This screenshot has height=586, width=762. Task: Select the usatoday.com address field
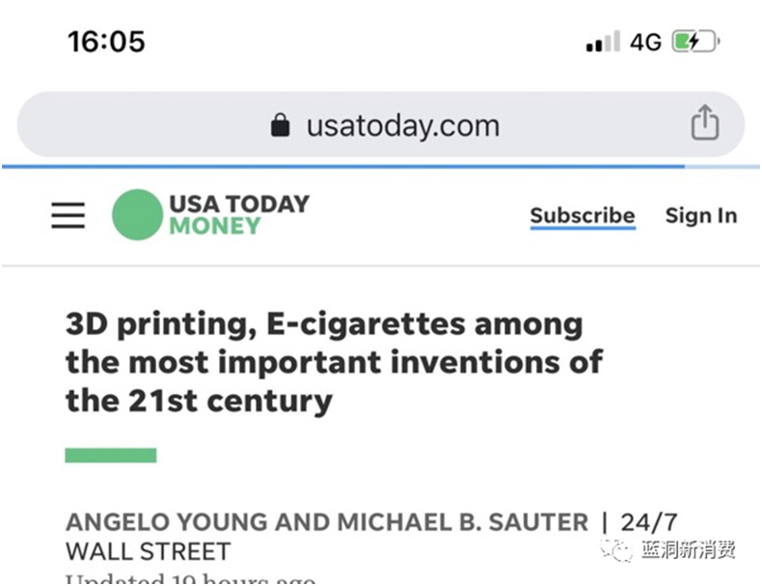pyautogui.click(x=402, y=126)
